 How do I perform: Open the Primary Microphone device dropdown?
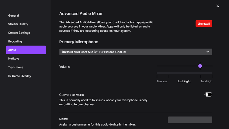(x=132, y=52)
